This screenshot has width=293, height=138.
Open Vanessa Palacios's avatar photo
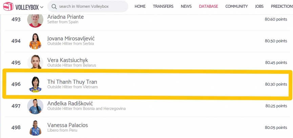click(35, 128)
